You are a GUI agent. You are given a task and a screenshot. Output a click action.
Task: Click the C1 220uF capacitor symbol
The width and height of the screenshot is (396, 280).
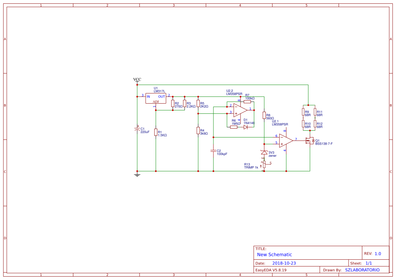coord(137,129)
